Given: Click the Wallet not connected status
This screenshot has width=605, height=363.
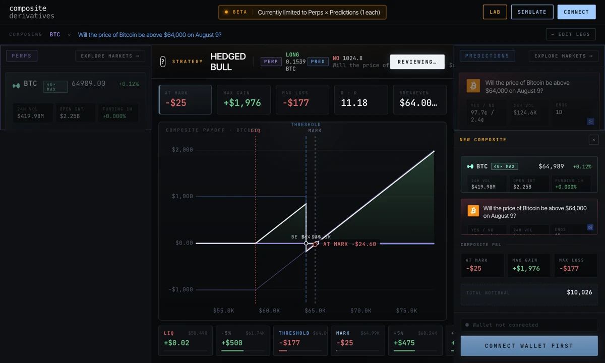Looking at the screenshot, I should coord(529,325).
